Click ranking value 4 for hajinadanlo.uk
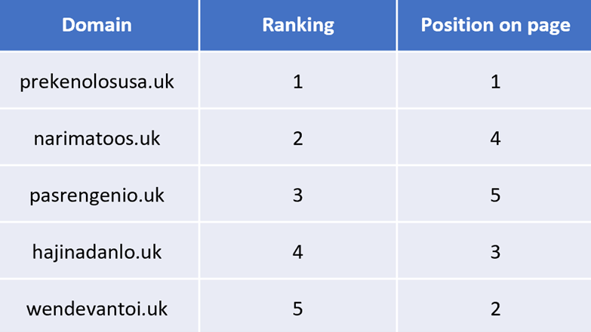Viewport: 591px width, 332px height. click(x=297, y=252)
